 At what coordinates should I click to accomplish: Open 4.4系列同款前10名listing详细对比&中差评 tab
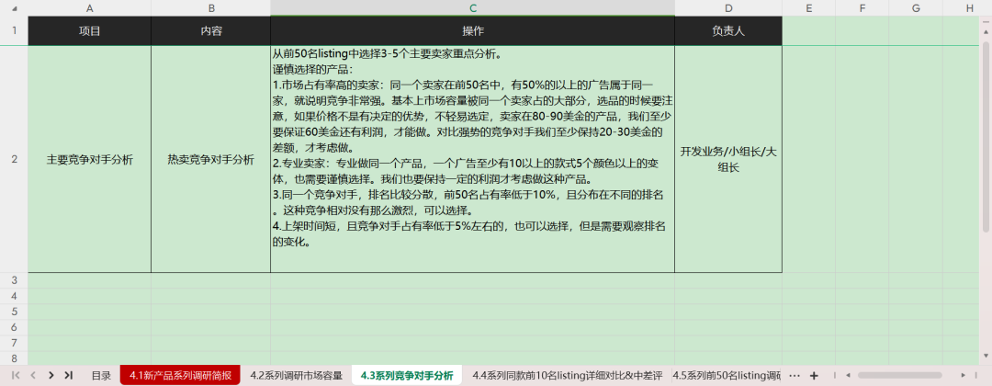567,375
